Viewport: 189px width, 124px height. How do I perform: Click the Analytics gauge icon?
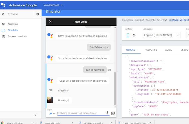(3, 24)
